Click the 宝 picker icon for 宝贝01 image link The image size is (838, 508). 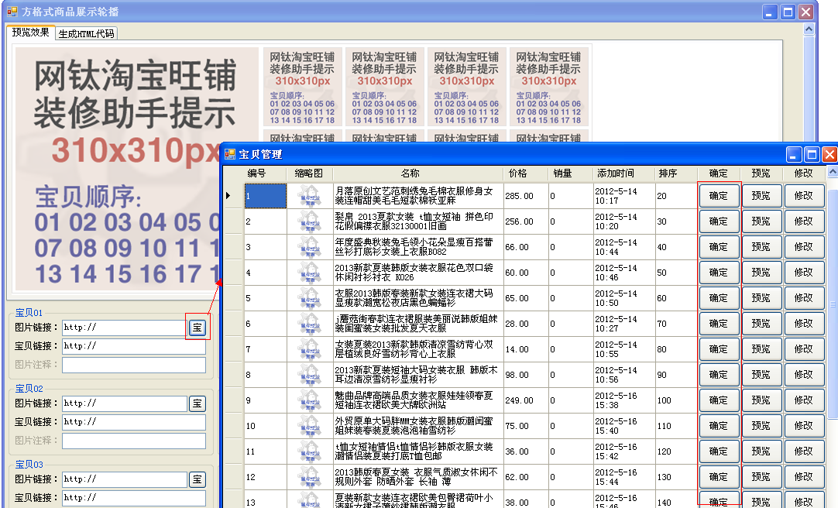tap(197, 327)
